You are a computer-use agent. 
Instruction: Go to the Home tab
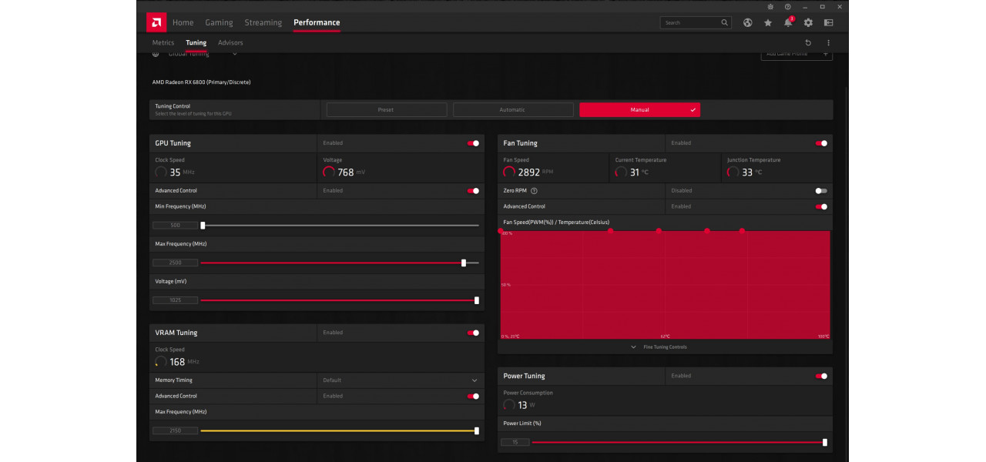(x=183, y=22)
